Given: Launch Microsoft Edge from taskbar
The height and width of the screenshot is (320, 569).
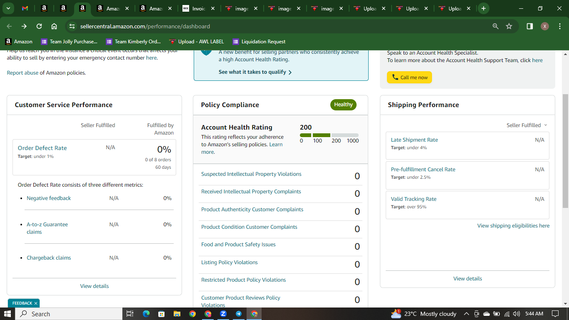Looking at the screenshot, I should click(x=146, y=314).
